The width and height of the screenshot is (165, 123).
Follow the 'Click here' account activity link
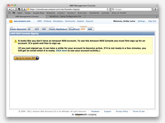tap(61, 51)
